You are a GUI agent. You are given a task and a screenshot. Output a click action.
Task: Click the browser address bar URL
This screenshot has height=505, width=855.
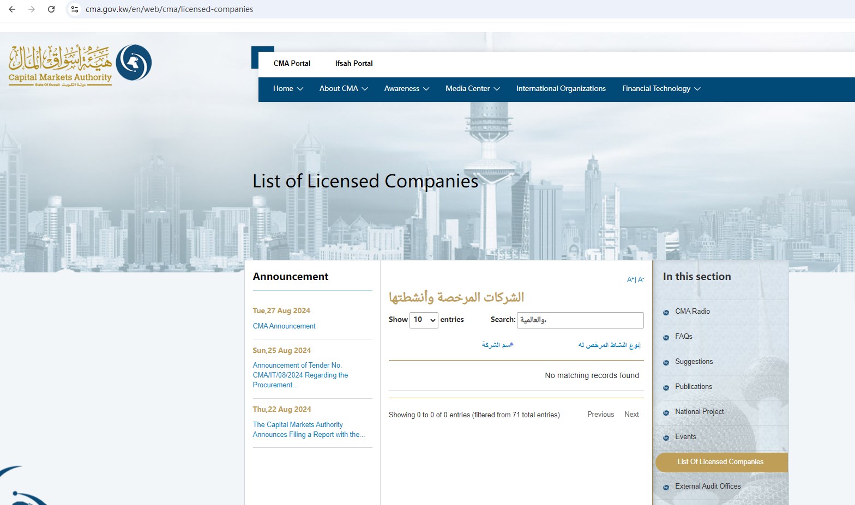click(x=169, y=9)
